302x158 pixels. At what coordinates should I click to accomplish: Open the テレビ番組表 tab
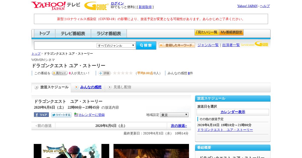pyautogui.click(x=73, y=33)
